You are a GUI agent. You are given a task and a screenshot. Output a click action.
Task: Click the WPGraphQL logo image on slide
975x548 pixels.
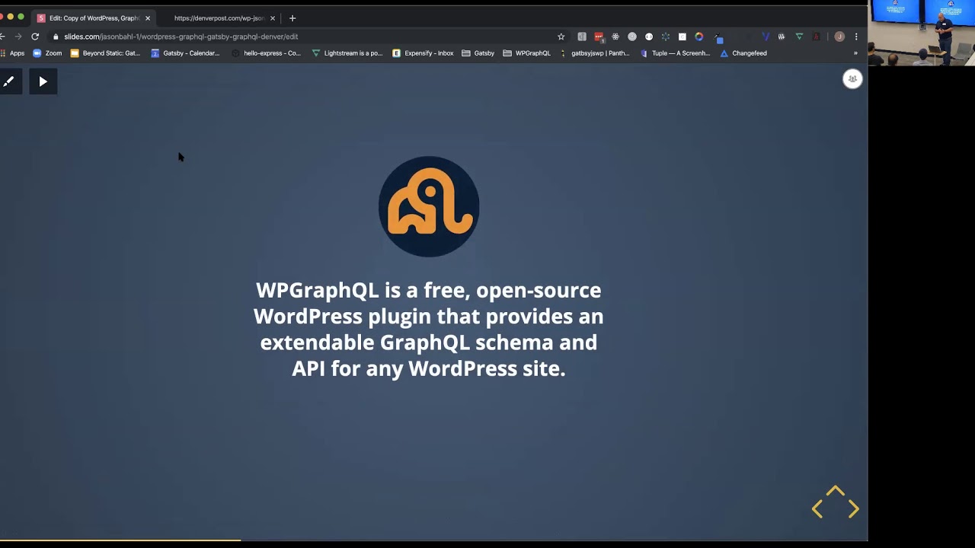coord(429,206)
